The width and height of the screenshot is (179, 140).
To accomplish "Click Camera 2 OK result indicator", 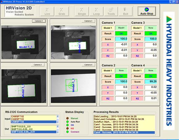I will pos(121,76).
